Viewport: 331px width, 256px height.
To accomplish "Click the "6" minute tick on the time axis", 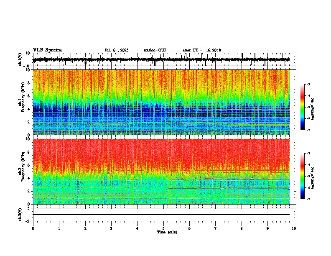I will [190, 228].
